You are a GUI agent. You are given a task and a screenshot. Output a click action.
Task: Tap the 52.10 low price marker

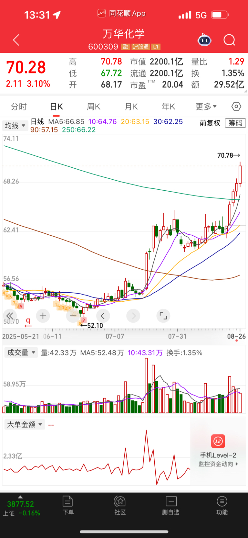pyautogui.click(x=92, y=325)
